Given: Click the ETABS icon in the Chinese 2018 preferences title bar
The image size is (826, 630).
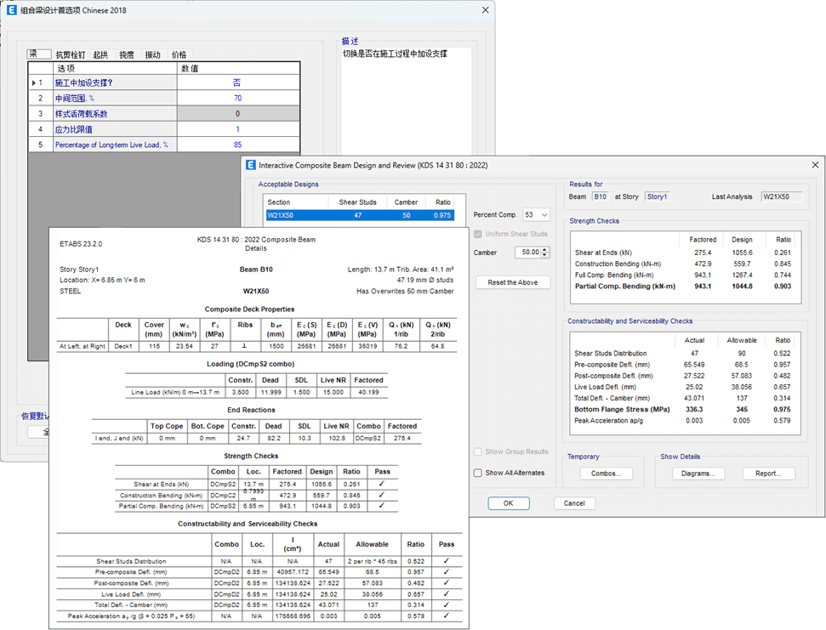Looking at the screenshot, I should click(x=12, y=10).
